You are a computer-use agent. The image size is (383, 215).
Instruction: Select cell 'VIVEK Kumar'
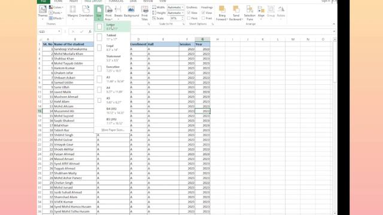(x=75, y=202)
